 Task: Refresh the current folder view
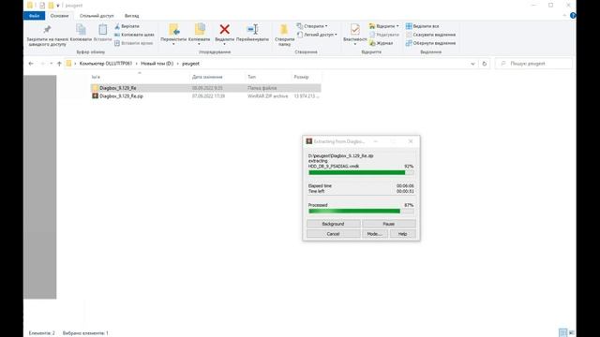click(485, 64)
